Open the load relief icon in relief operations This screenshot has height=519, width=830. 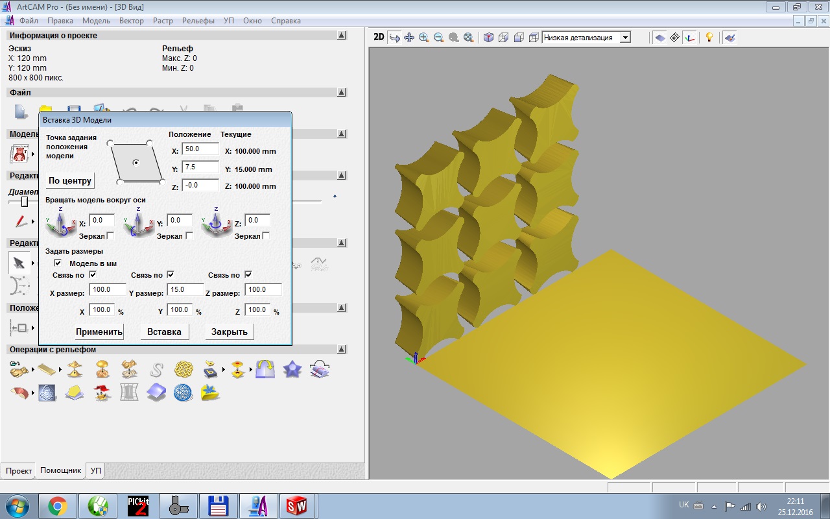19,370
